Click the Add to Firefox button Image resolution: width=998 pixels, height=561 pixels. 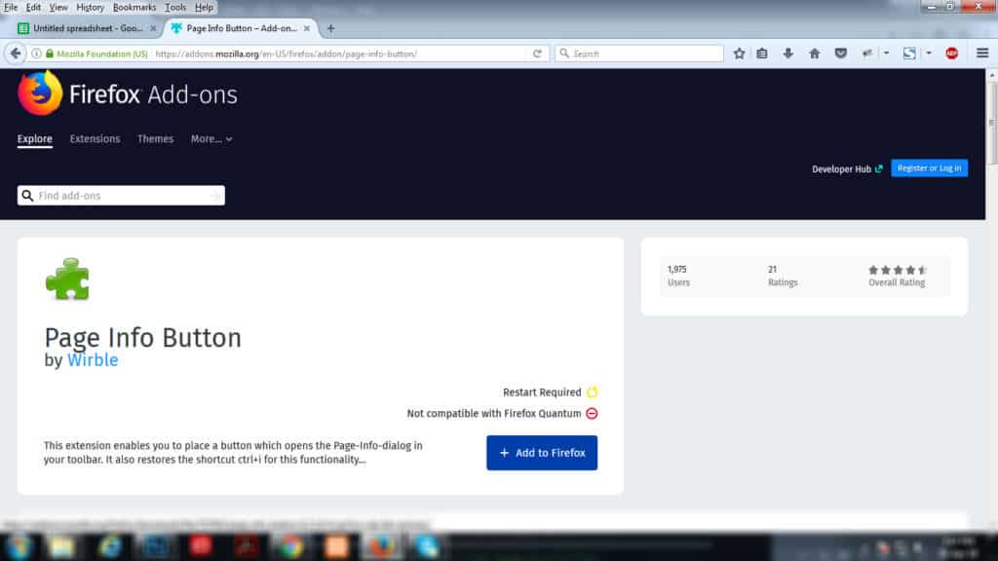click(542, 453)
